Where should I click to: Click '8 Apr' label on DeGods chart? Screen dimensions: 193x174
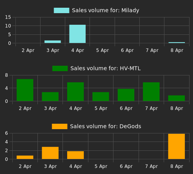tap(177, 166)
